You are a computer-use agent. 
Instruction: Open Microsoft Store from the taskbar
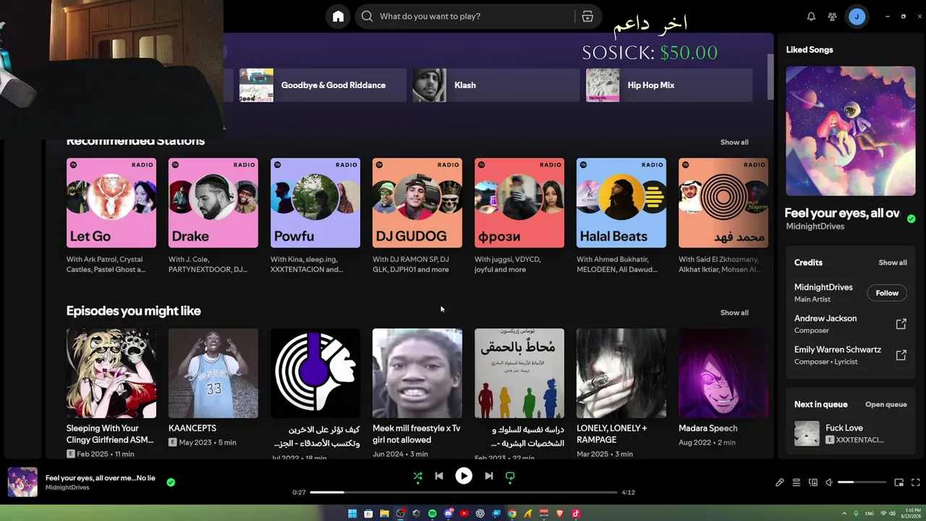(368, 514)
